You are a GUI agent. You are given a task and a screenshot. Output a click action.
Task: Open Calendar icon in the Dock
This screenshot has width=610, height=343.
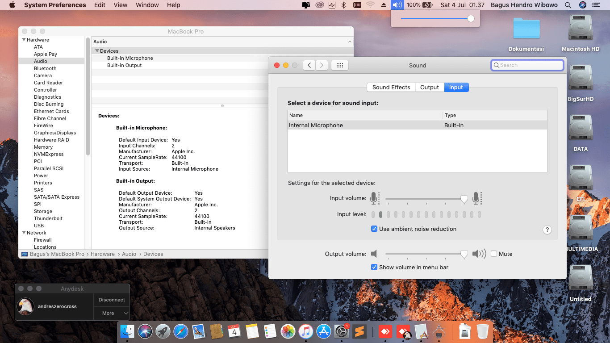[234, 331]
